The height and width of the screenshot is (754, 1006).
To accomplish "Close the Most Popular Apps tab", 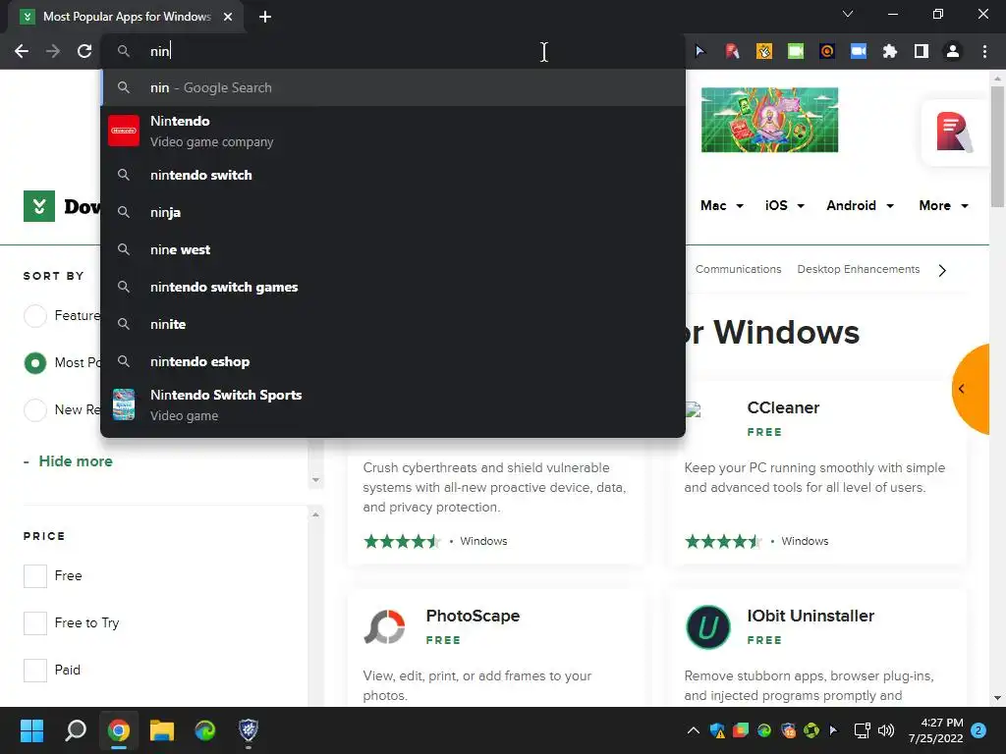I will pos(228,17).
